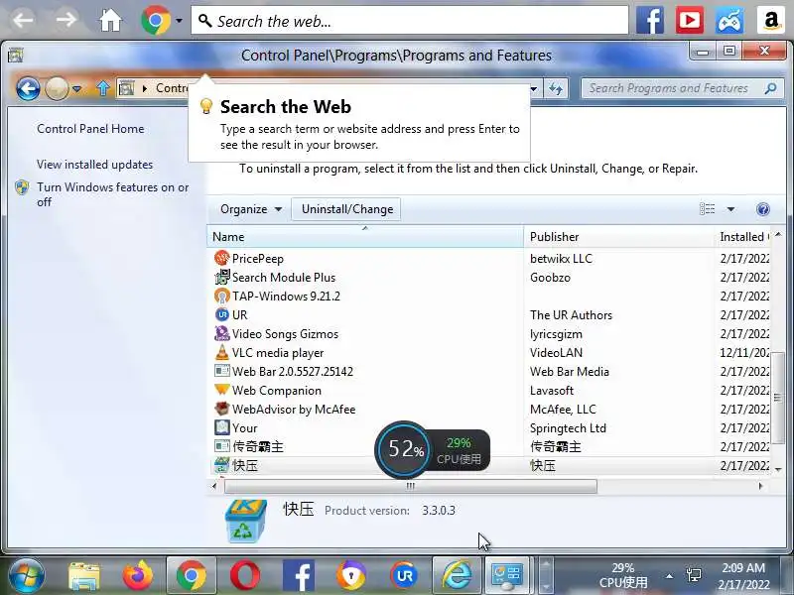Click the PricePeep icon in list

click(221, 258)
